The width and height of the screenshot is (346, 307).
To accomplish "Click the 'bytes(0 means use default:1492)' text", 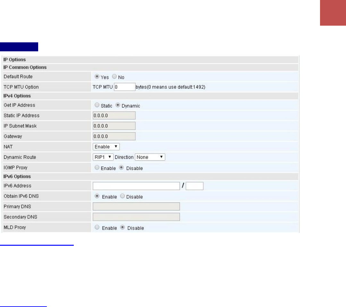I will (170, 87).
